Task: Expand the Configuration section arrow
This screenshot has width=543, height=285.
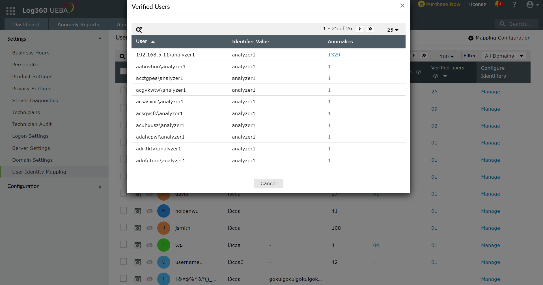Action: [100, 187]
